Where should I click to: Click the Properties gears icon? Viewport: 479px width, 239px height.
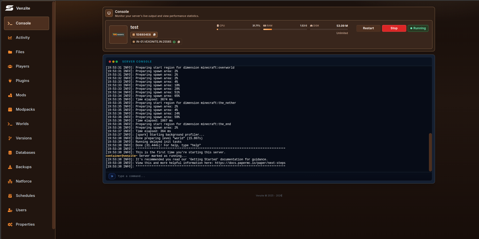point(10,224)
